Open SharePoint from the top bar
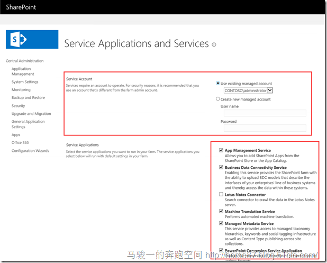 point(21,7)
